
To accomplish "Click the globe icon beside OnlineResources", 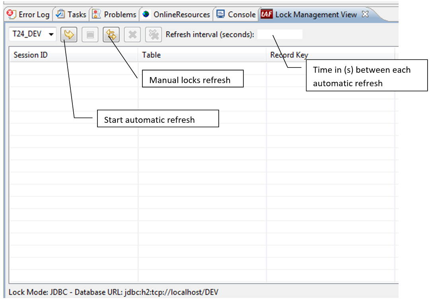I will (146, 14).
